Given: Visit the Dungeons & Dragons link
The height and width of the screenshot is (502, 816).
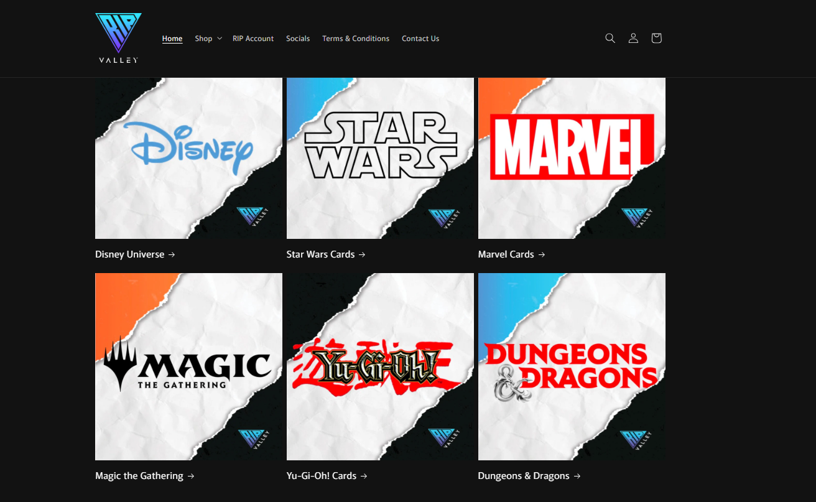Looking at the screenshot, I should click(x=529, y=476).
